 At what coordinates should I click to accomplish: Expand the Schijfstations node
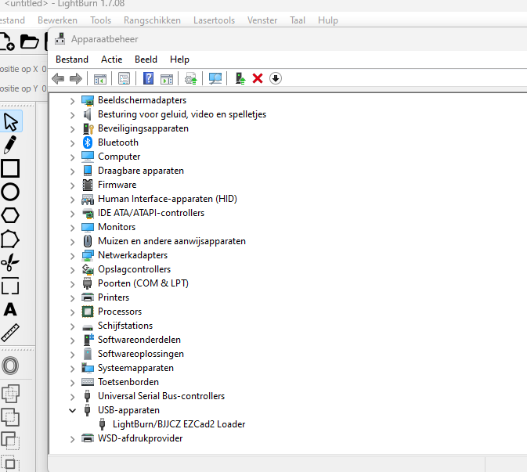[x=72, y=326]
